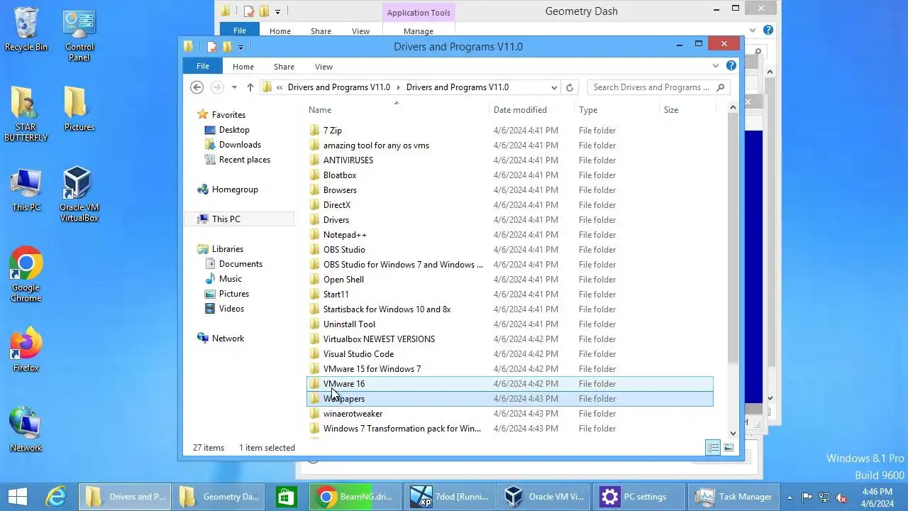The width and height of the screenshot is (908, 511).
Task: Open the STAR BUTTERFLY desktop folder
Action: click(26, 114)
